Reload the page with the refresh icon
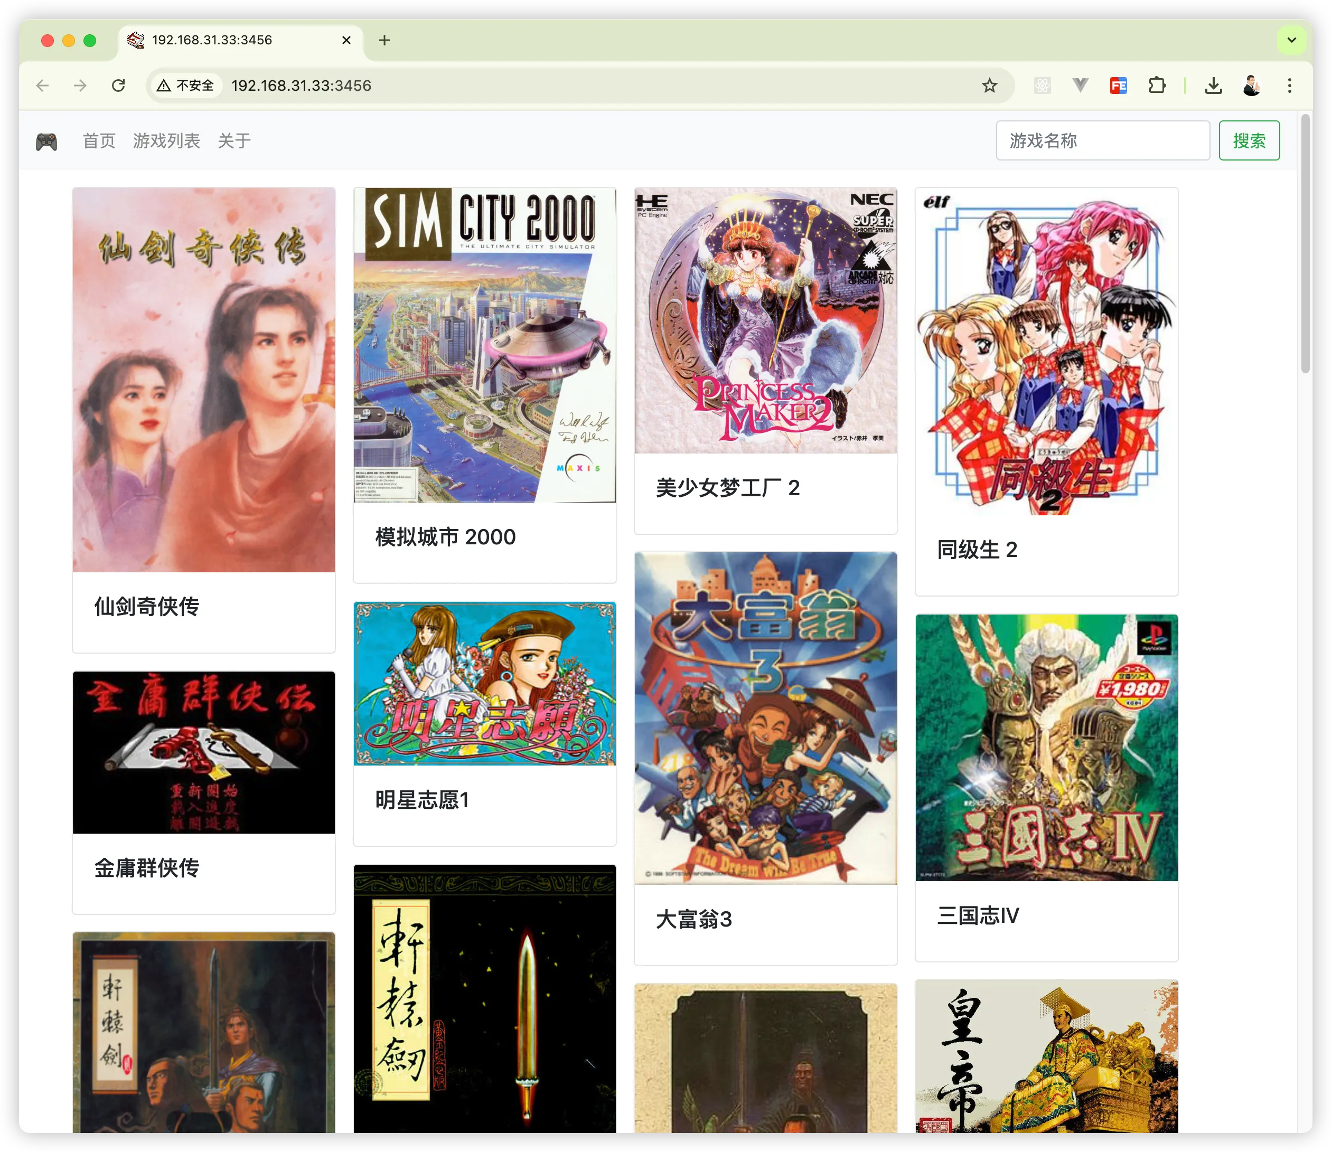This screenshot has width=1332, height=1152. coord(118,86)
